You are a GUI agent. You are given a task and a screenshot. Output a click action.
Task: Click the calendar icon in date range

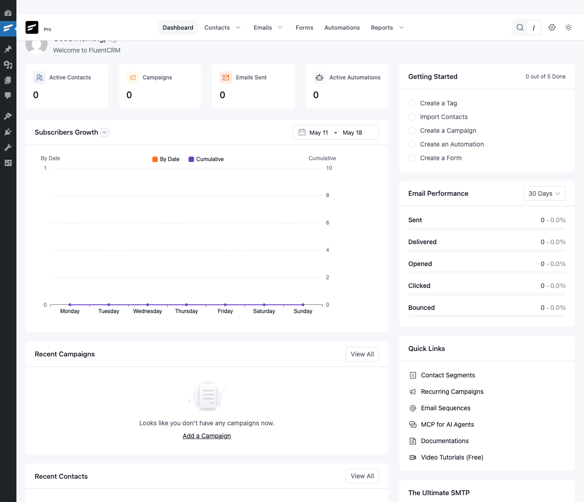click(x=302, y=132)
